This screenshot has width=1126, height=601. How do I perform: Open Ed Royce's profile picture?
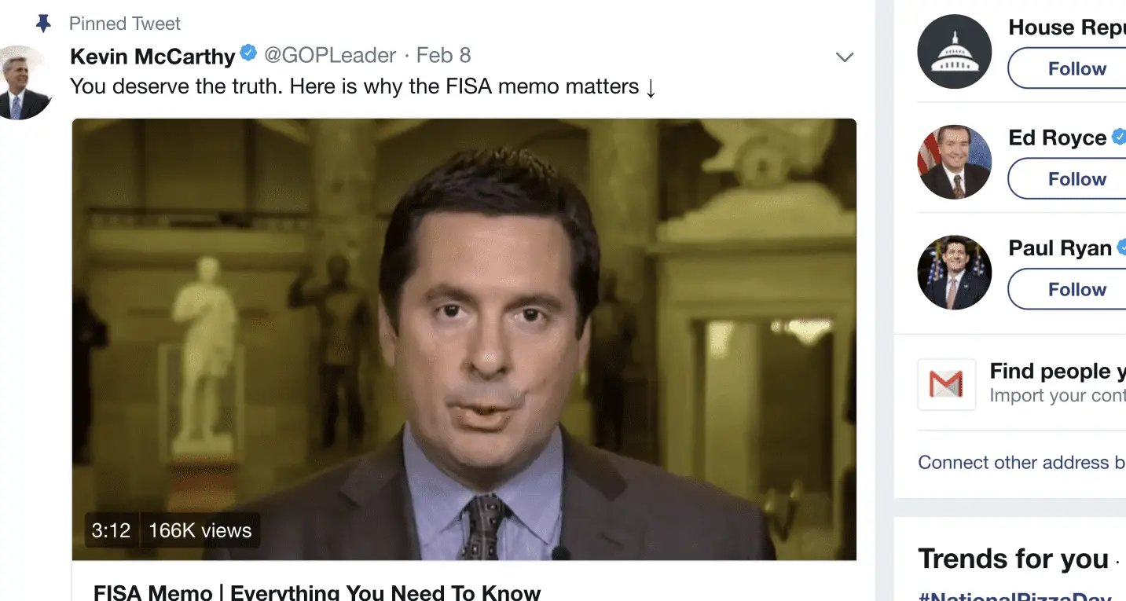(955, 162)
